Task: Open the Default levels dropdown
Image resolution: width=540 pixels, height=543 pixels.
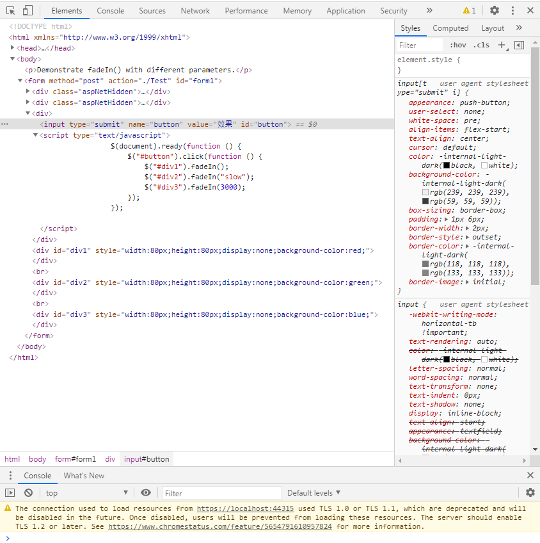Action: point(314,493)
